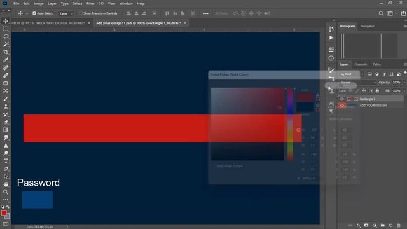Select the Rectangle 1 layer name

coord(367,99)
